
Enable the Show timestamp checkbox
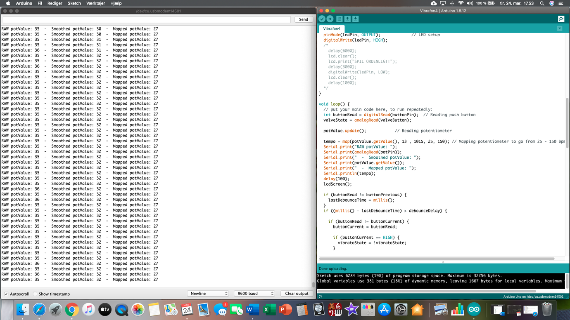pyautogui.click(x=35, y=294)
